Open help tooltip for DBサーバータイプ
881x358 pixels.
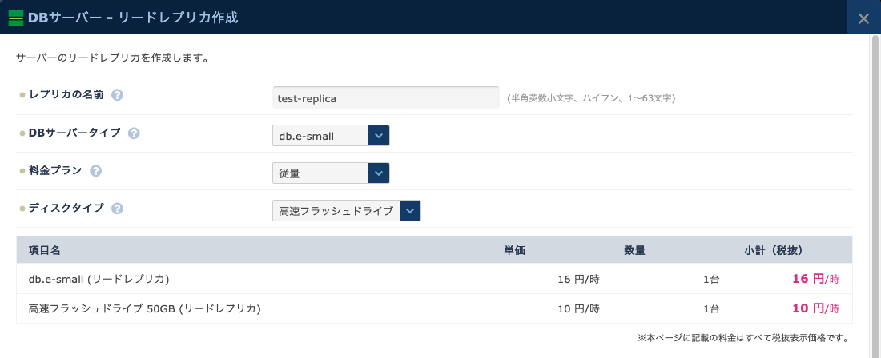134,133
